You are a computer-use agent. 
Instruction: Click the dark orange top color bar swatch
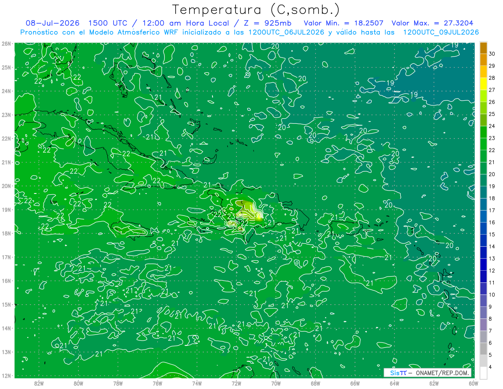pyautogui.click(x=483, y=48)
